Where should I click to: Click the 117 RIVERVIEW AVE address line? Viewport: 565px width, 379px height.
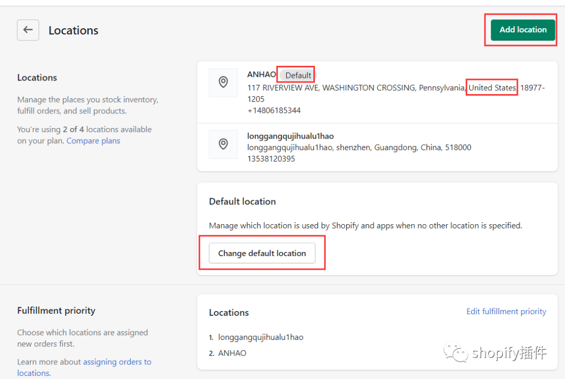356,88
